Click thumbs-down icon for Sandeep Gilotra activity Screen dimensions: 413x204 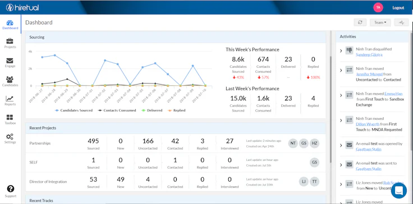349,50
